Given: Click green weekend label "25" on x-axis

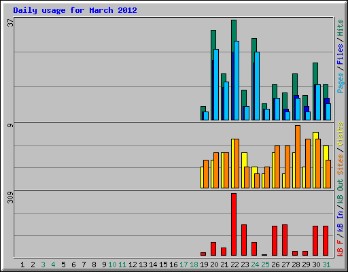Looking at the screenshot, I should pos(265,265).
